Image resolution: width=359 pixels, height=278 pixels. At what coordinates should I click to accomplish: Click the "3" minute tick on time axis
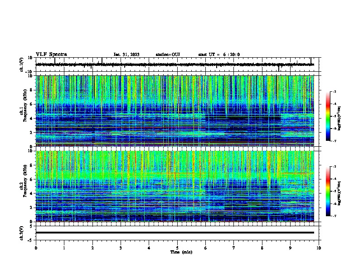coord(121,248)
